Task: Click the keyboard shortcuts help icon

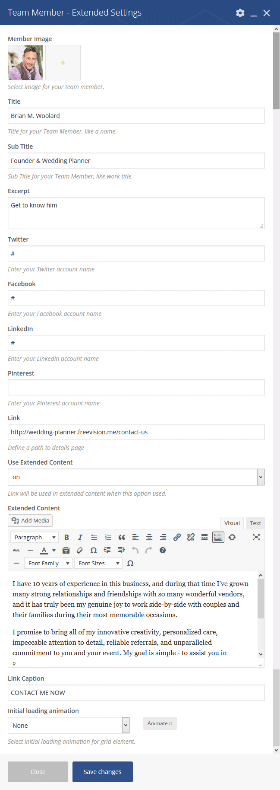Action: 163,550
